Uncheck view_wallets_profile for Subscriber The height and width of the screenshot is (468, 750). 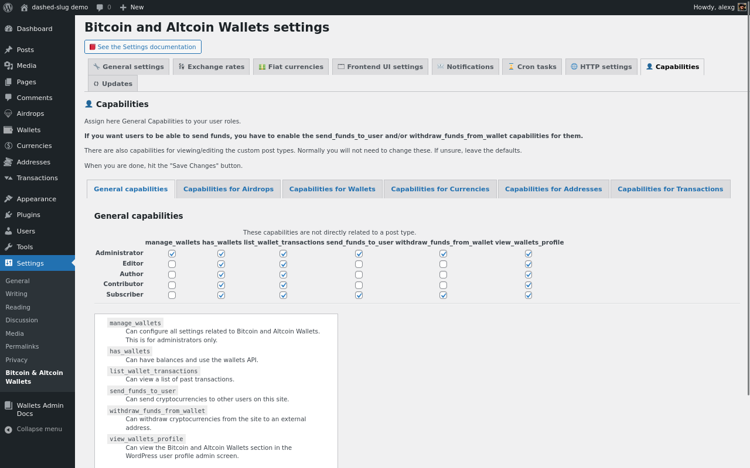529,295
